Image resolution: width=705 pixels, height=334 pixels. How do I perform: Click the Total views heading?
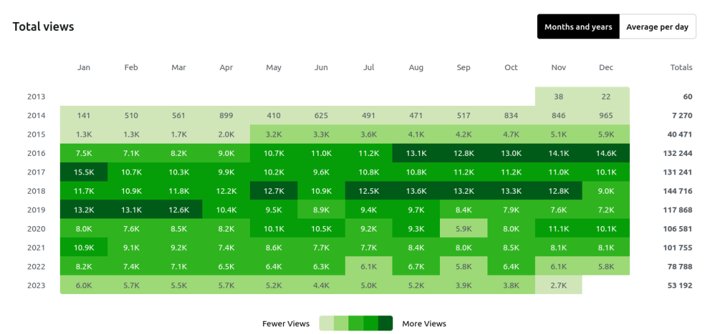tap(43, 27)
